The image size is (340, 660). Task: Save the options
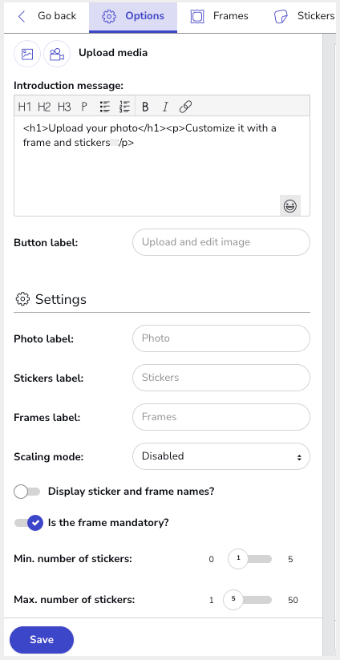point(42,640)
